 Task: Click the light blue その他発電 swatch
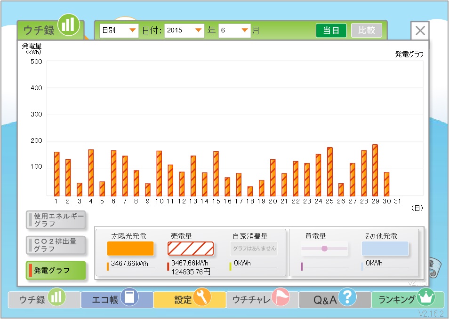[x=385, y=249]
